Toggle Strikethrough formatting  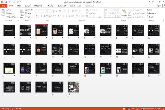tap(47, 16)
